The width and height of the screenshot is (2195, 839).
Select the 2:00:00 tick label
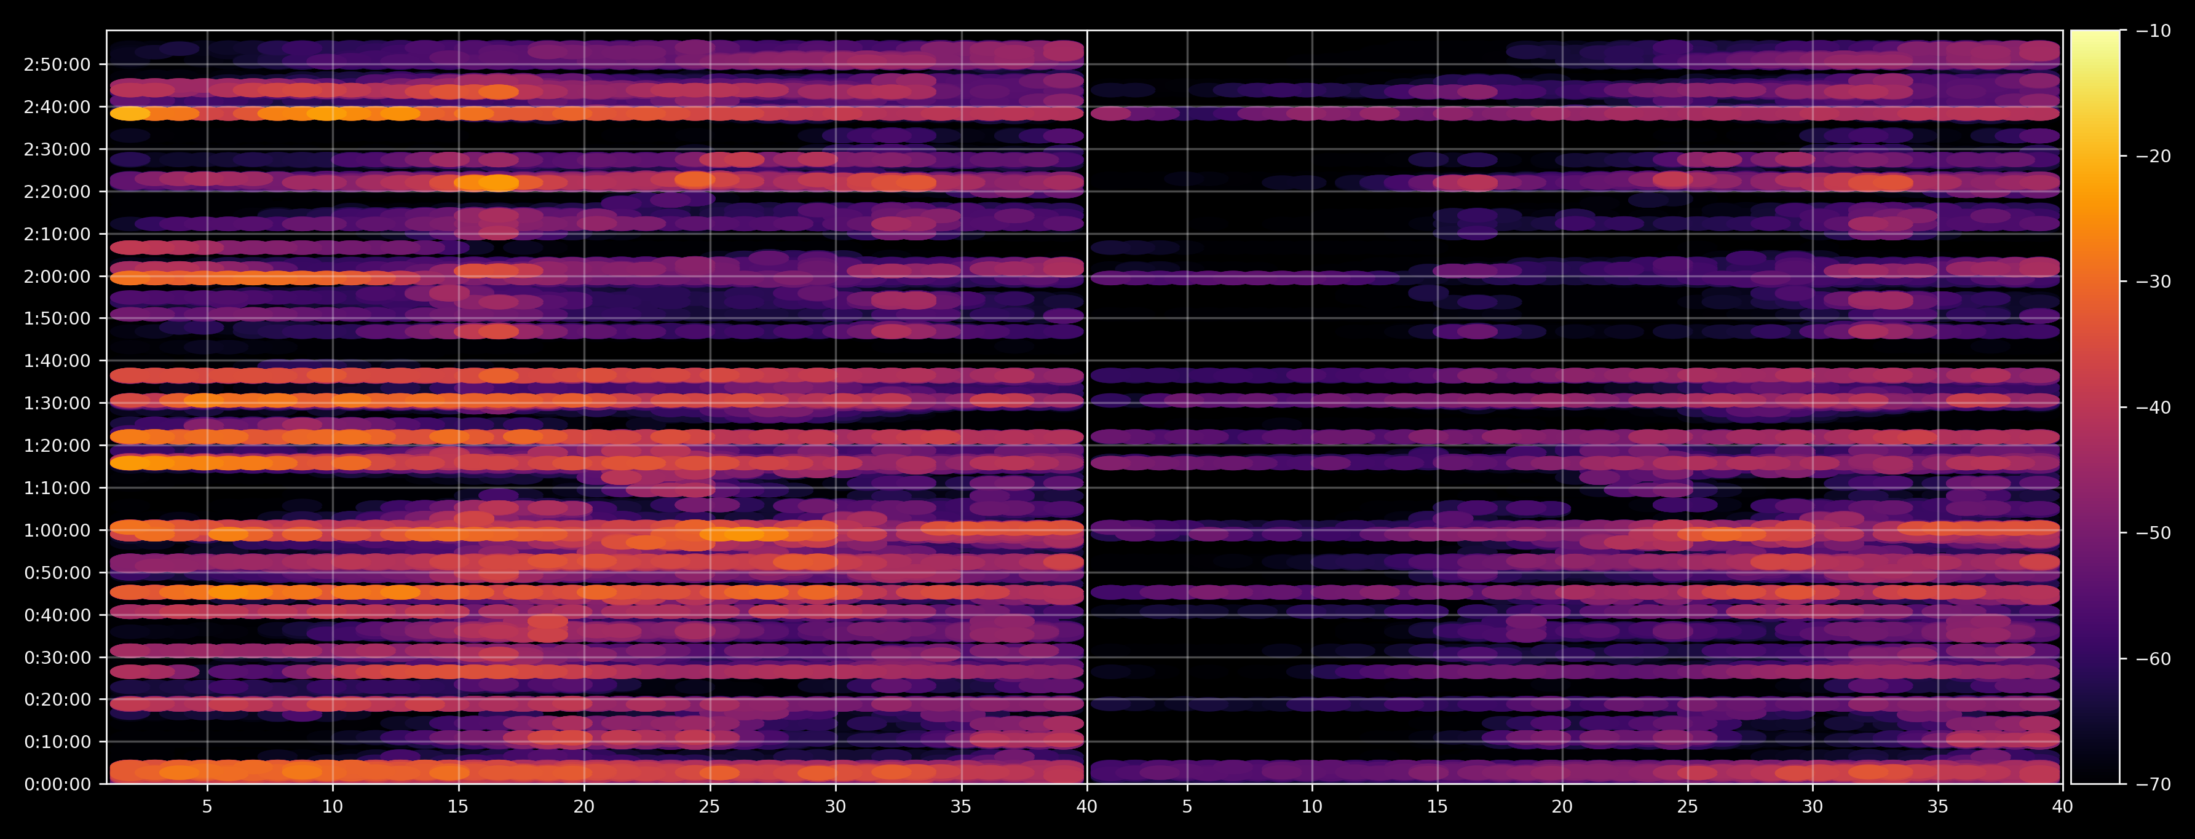tap(57, 277)
